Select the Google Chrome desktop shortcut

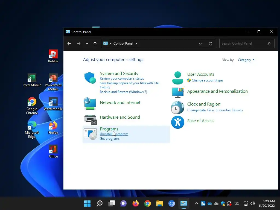[32, 106]
